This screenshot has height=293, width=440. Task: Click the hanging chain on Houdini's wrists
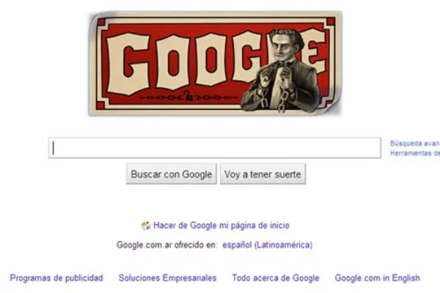click(282, 101)
